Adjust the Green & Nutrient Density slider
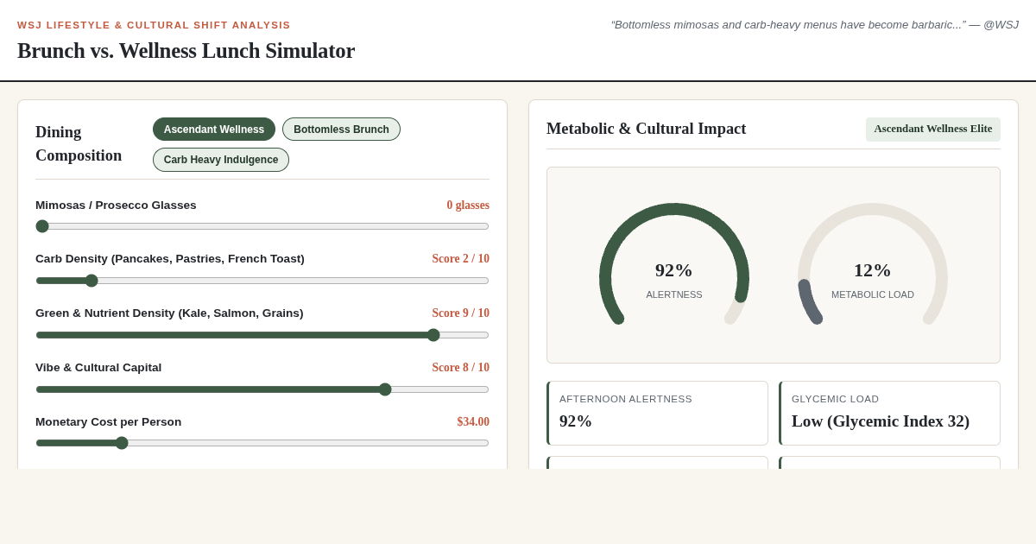 click(262, 335)
